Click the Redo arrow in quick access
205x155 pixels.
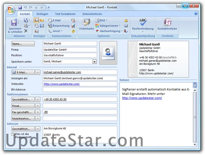pyautogui.click(x=31, y=7)
